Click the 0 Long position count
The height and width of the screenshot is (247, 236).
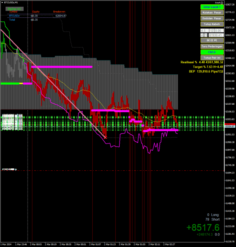pos(214,215)
